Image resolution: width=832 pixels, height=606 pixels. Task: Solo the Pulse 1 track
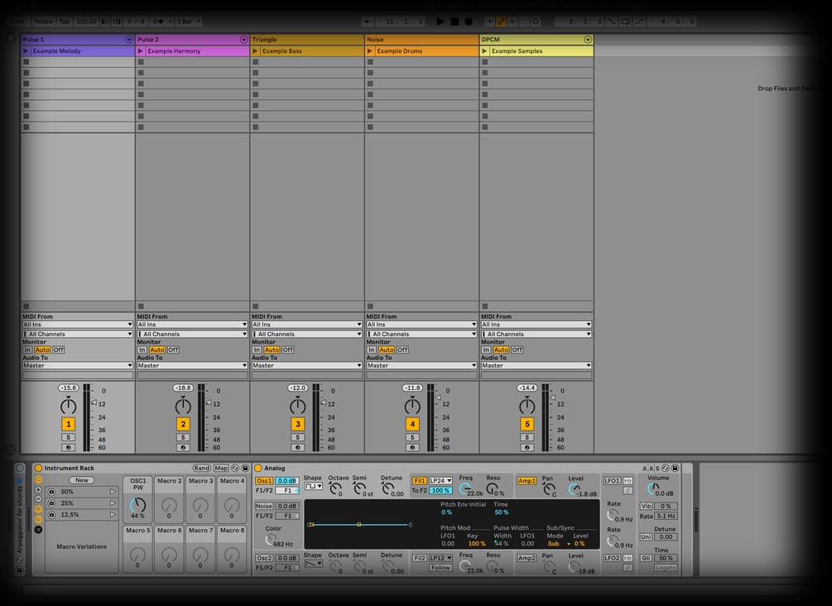[69, 437]
